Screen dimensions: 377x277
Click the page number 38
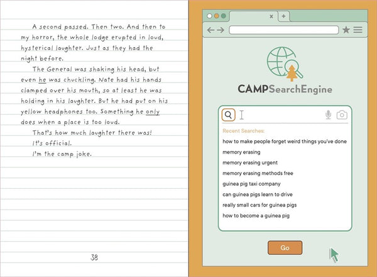pyautogui.click(x=94, y=257)
